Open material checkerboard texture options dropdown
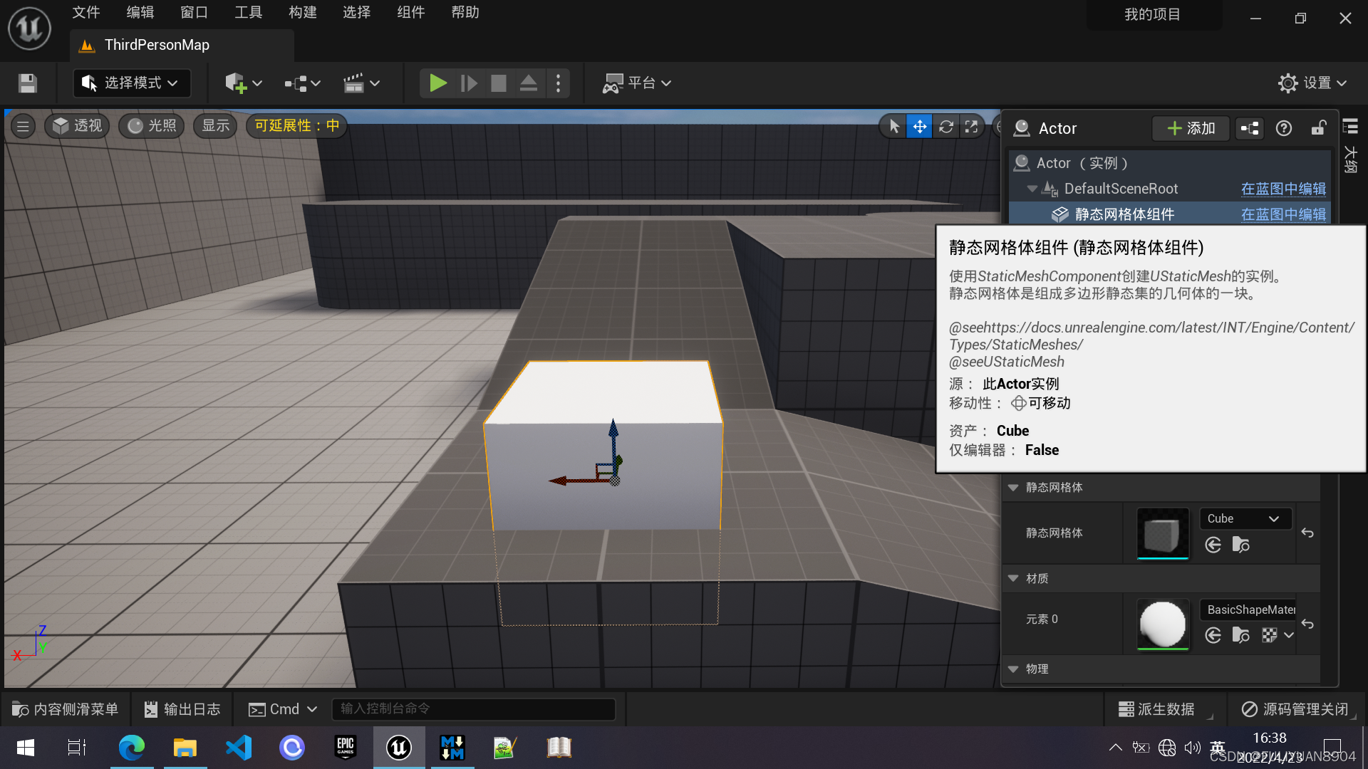Viewport: 1368px width, 769px height. (1278, 635)
